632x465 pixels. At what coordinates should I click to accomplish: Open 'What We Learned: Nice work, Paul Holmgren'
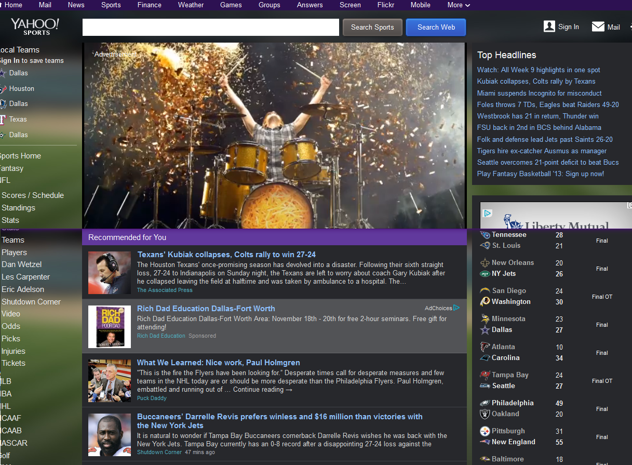coord(219,363)
